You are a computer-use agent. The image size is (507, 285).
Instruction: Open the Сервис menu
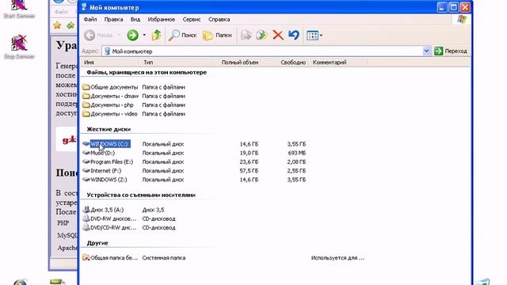(x=192, y=19)
